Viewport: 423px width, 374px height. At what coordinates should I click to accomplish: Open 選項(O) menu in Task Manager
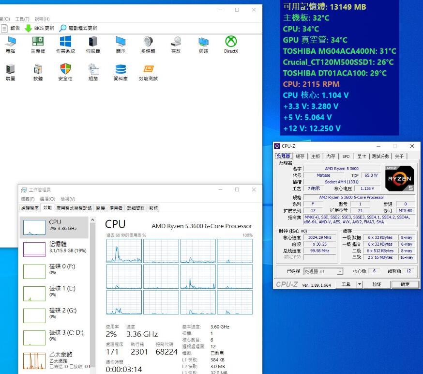47,199
